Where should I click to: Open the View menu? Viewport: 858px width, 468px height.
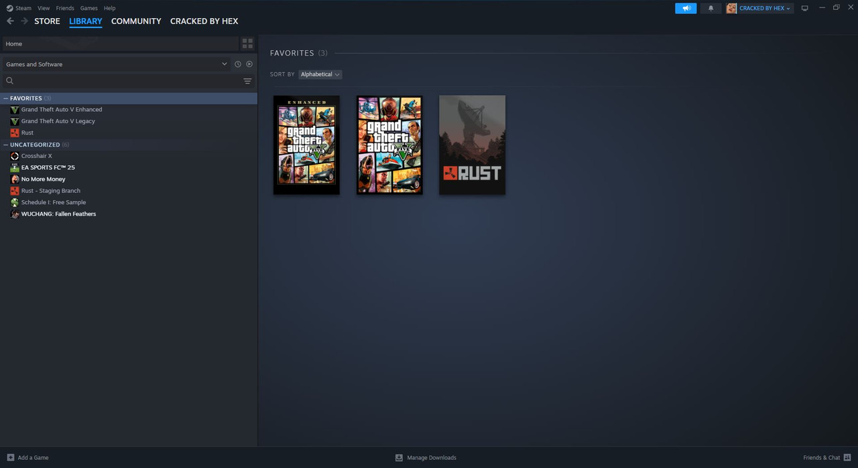click(44, 8)
